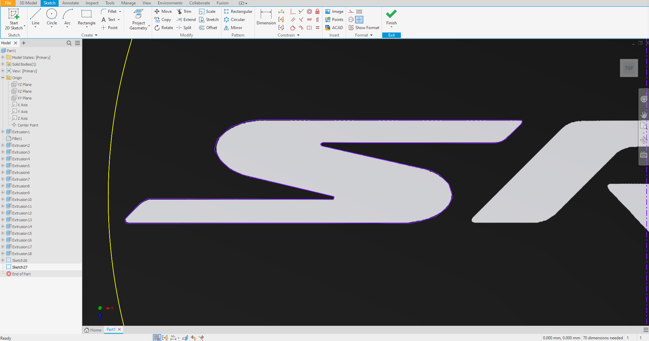649x341 pixels.
Task: Apply the Smooth (G2) constraint
Action: pyautogui.click(x=301, y=28)
